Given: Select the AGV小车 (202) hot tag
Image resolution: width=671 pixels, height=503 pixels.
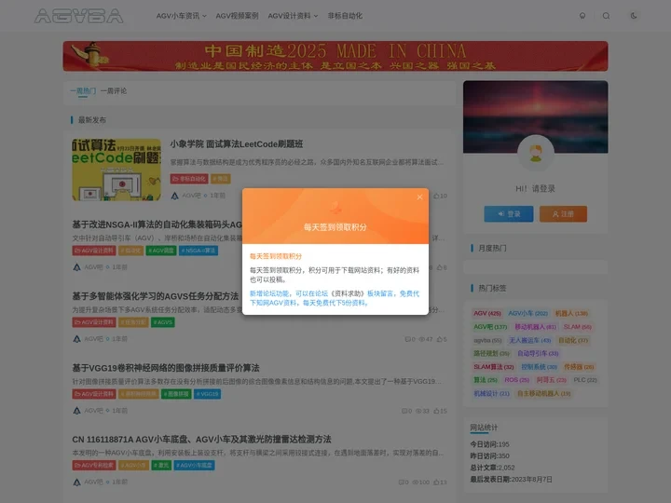Looking at the screenshot, I should point(528,314).
